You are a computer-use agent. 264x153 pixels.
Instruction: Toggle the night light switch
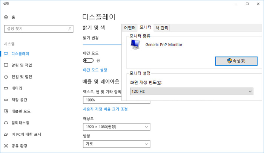click(88, 60)
